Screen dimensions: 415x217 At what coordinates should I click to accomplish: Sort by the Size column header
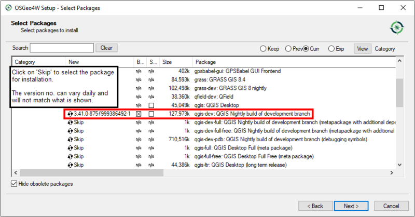pyautogui.click(x=167, y=62)
